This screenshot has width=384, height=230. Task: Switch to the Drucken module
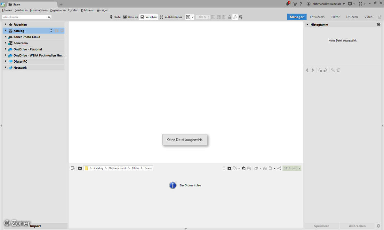352,17
